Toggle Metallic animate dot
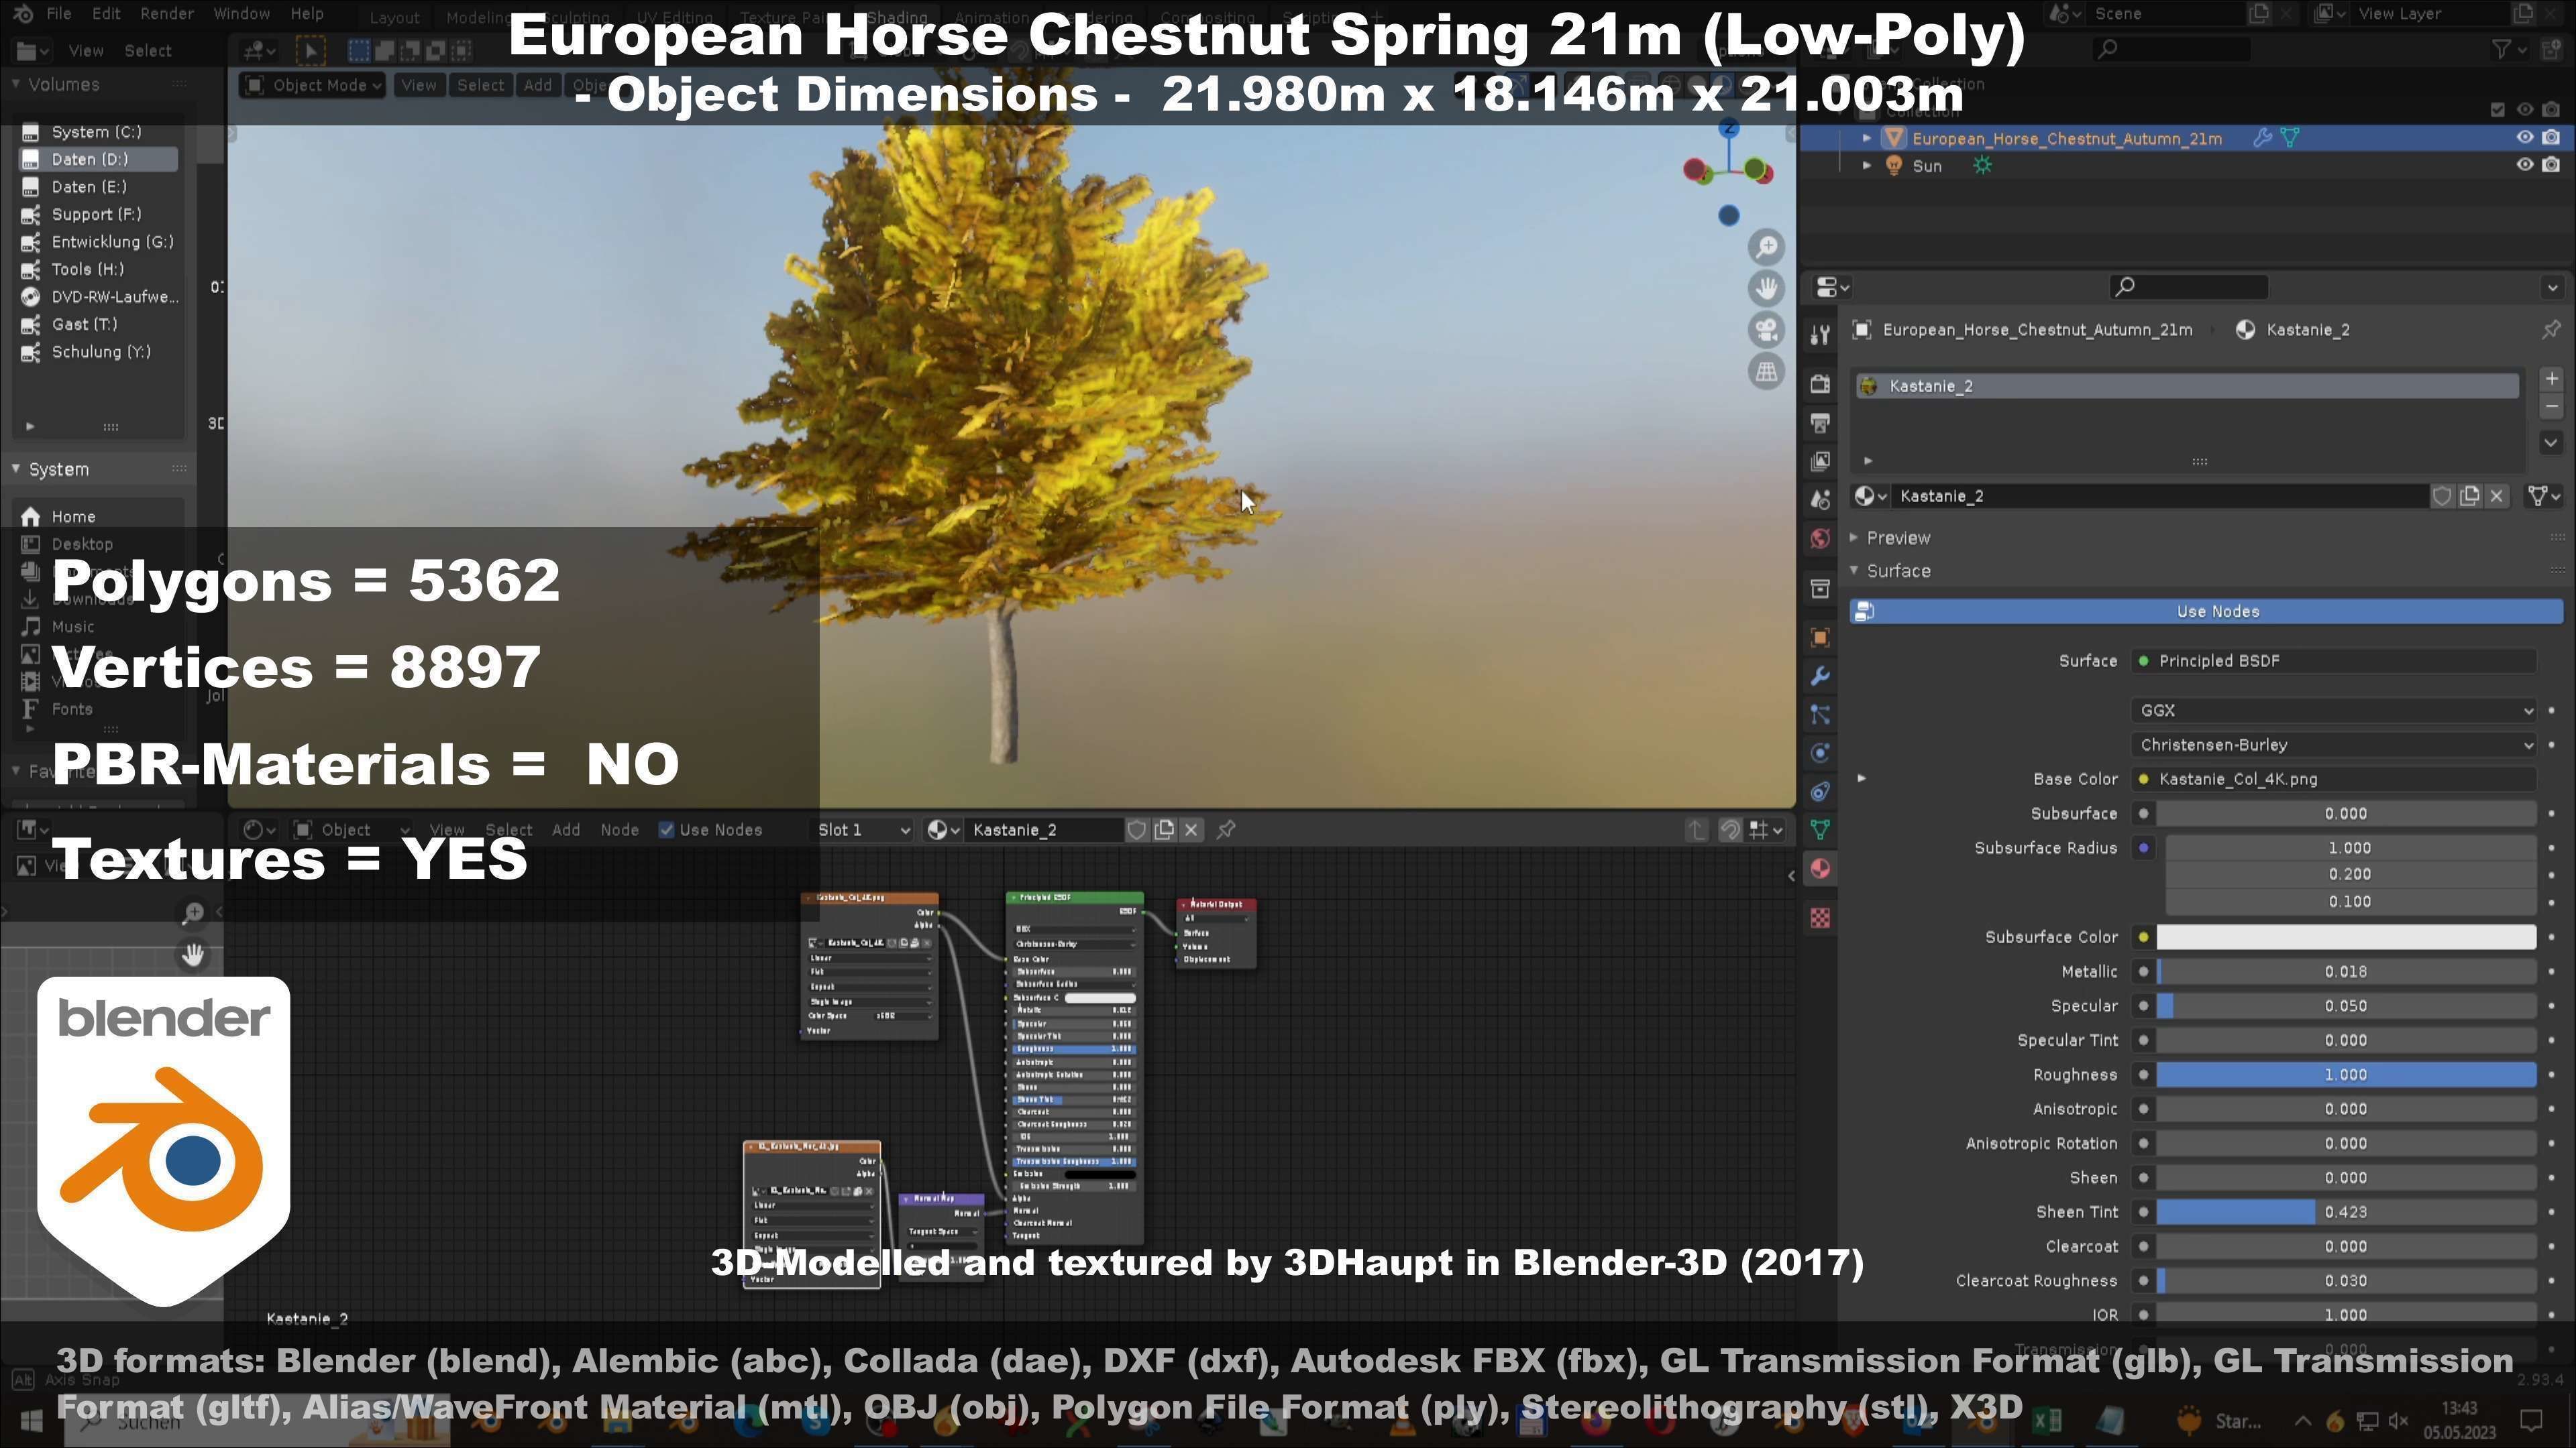2576x1448 pixels. click(x=2552, y=971)
